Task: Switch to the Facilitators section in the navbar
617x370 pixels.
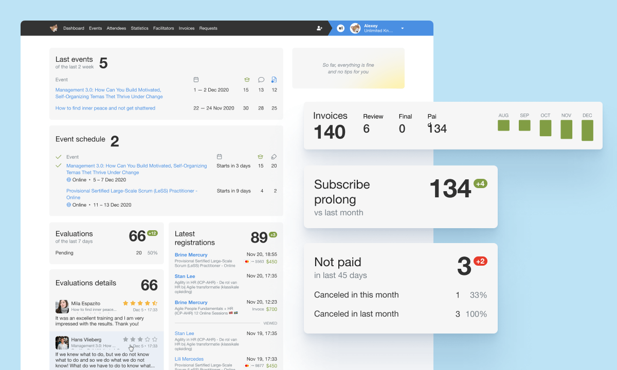Action: [x=164, y=28]
